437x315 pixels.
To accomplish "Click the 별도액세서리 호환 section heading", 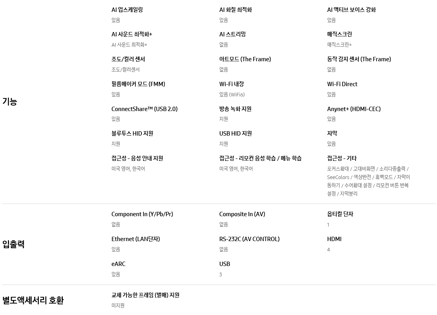I will tap(33, 300).
